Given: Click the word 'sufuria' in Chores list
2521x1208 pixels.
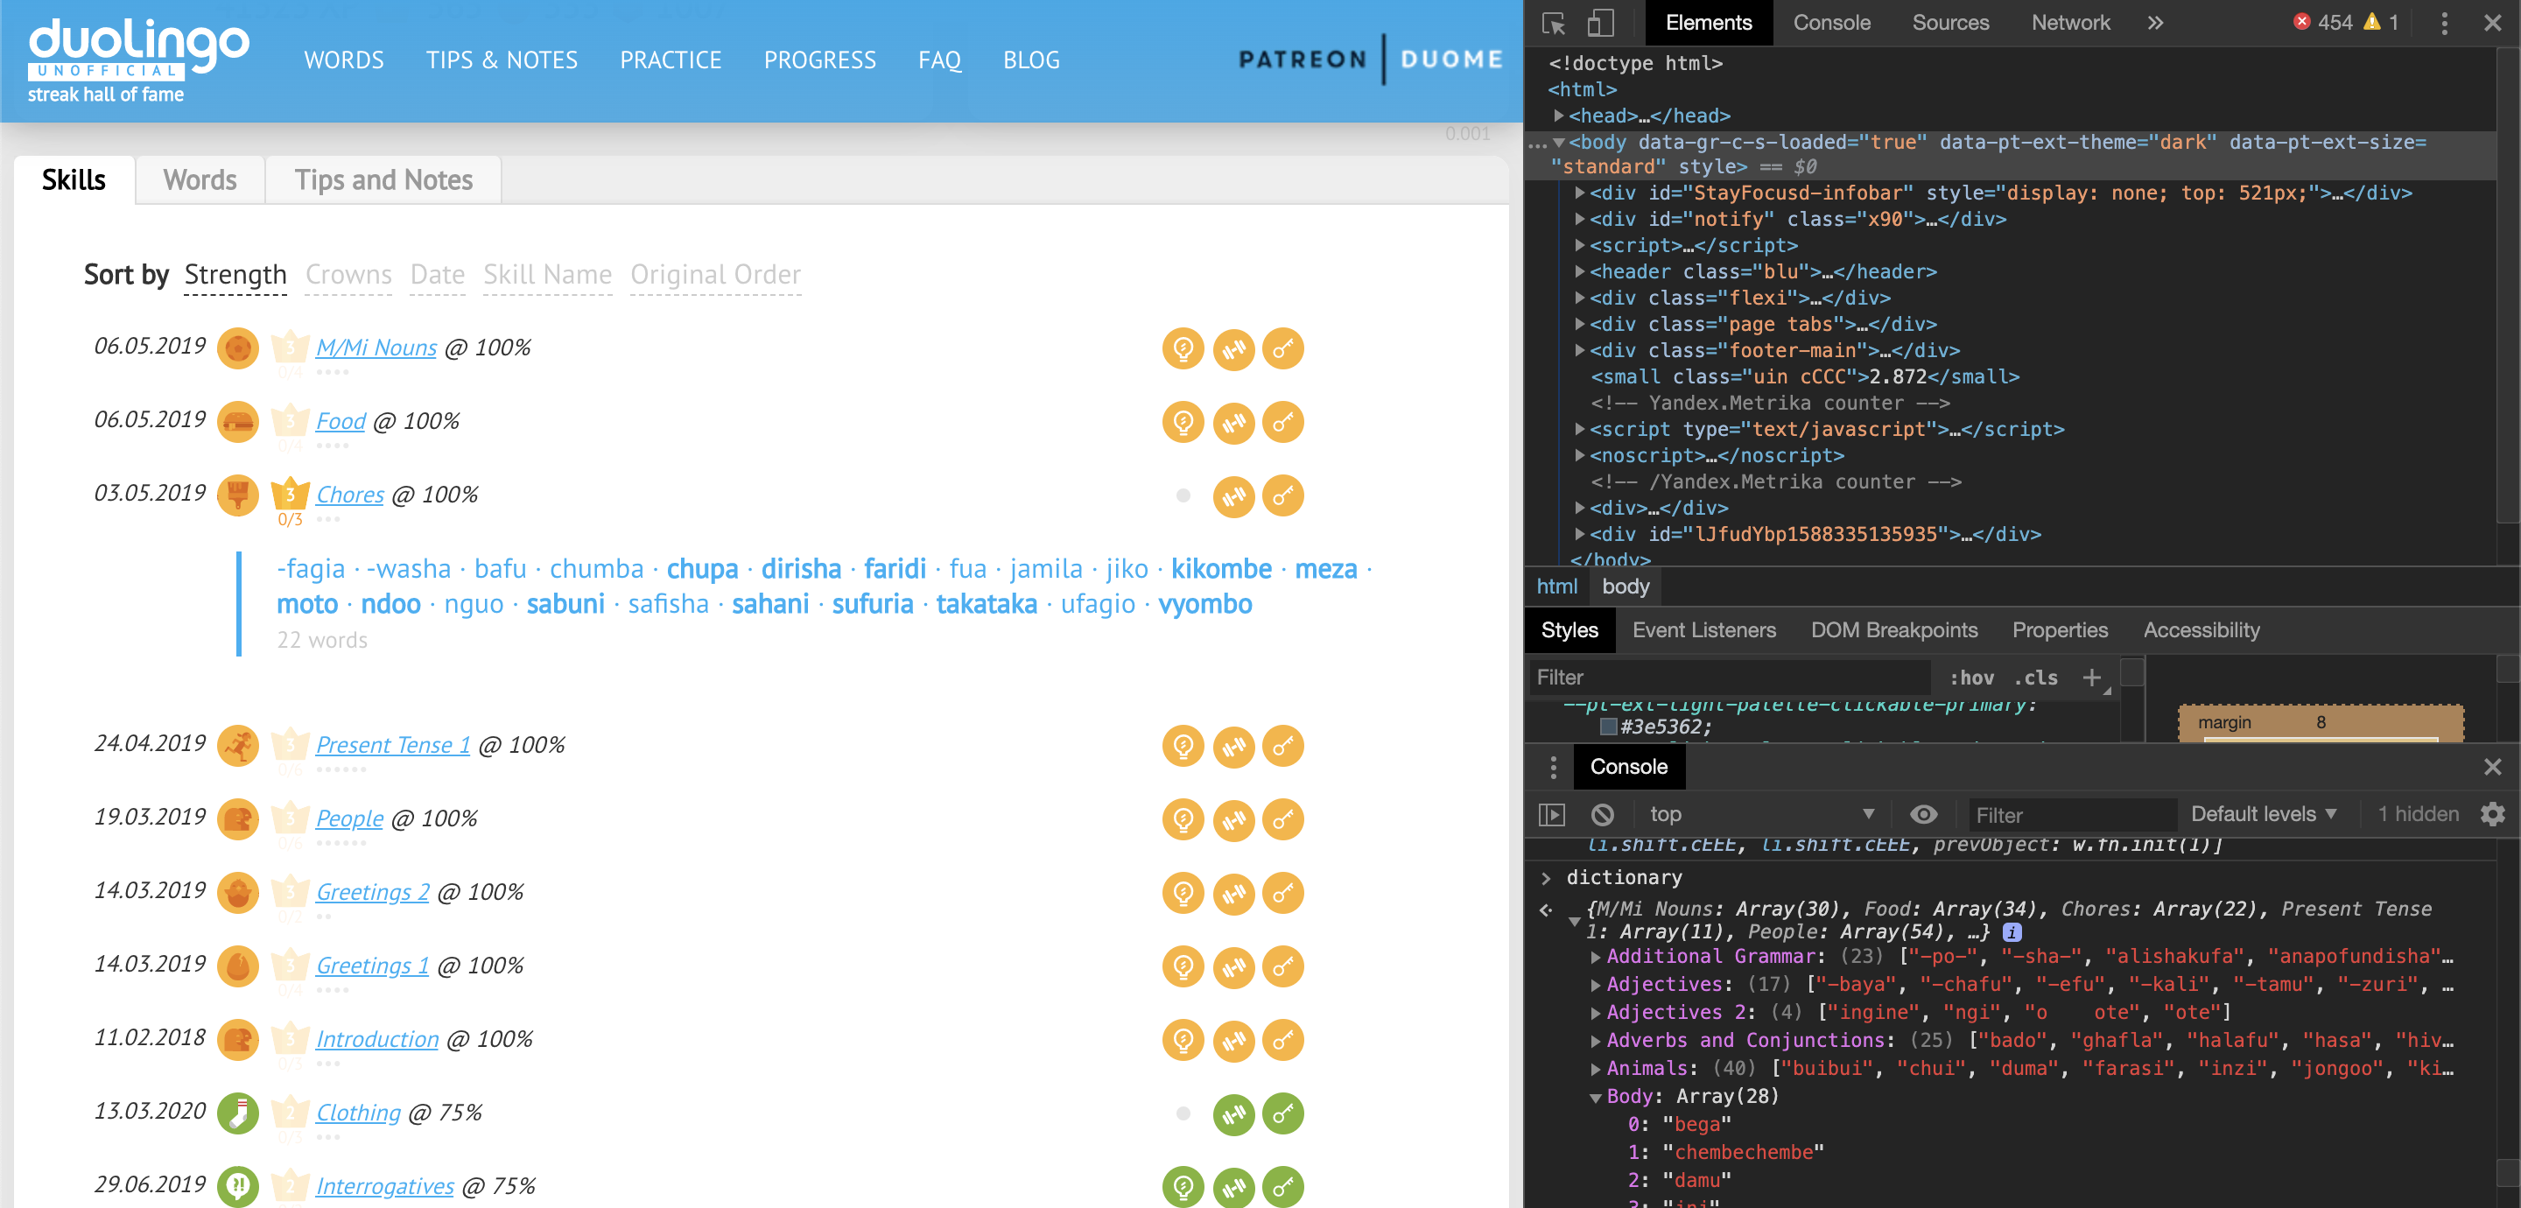Looking at the screenshot, I should pos(872,604).
